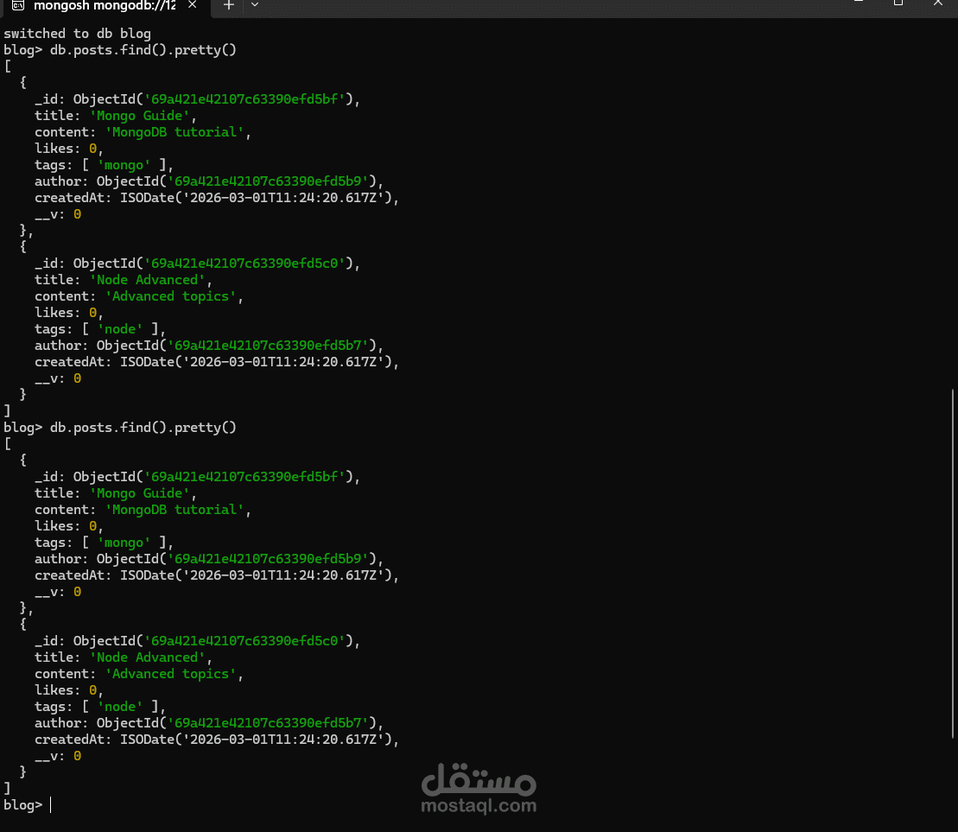Click the 'mongo' tag value
The width and height of the screenshot is (958, 832).
tap(124, 164)
